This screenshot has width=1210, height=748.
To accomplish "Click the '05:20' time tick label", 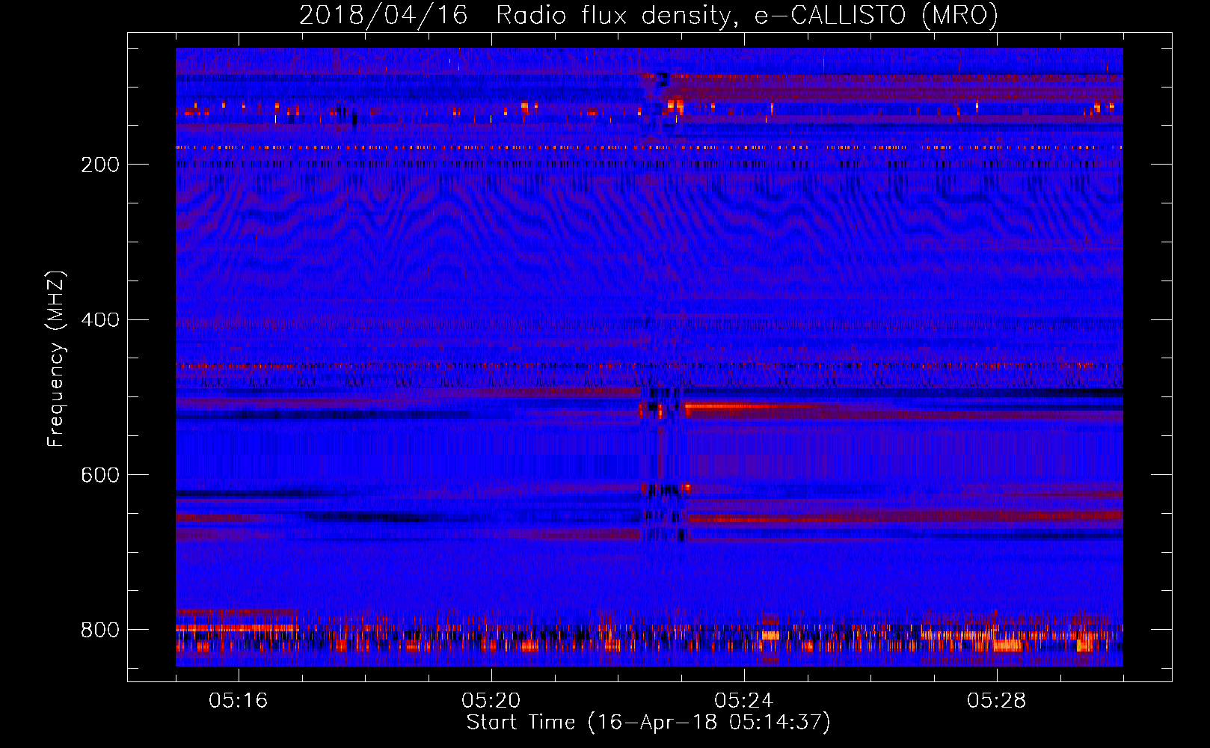I will [491, 701].
